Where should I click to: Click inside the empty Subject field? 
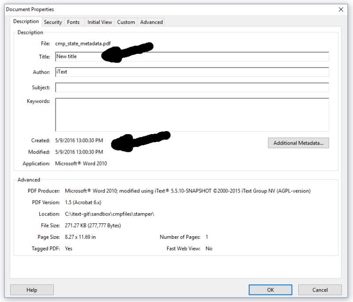coord(176,87)
